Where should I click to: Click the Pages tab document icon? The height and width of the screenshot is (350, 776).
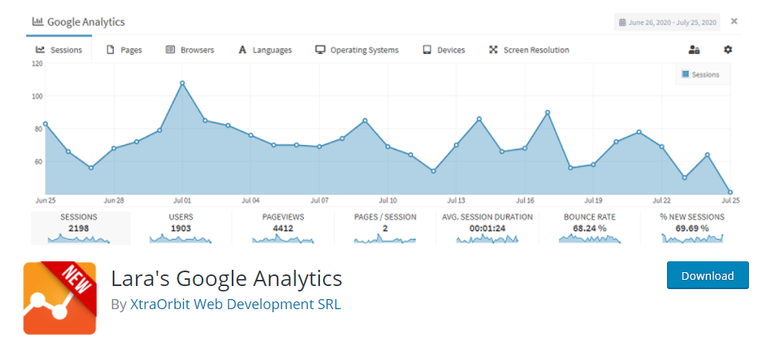click(x=111, y=50)
